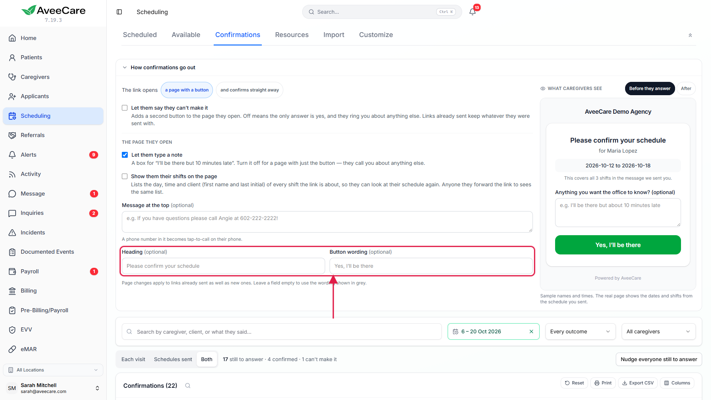711x400 pixels.
Task: Open the eMAR section
Action: click(53, 349)
